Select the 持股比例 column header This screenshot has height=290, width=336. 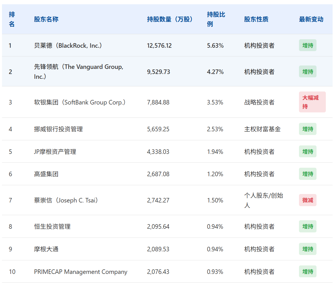(x=216, y=19)
